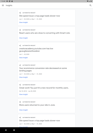Open the last Site speed issue card headline
Screen dimensions: 93x133
(x=40, y=121)
